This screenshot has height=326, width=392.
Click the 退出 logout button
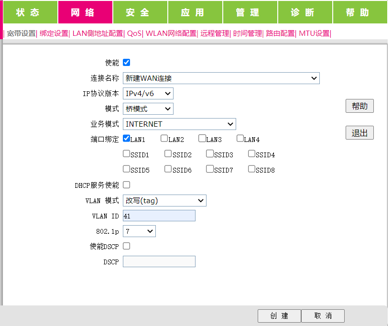pos(360,133)
